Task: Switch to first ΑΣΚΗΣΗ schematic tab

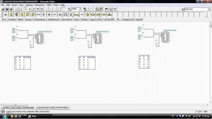Action: pyautogui.click(x=18, y=108)
